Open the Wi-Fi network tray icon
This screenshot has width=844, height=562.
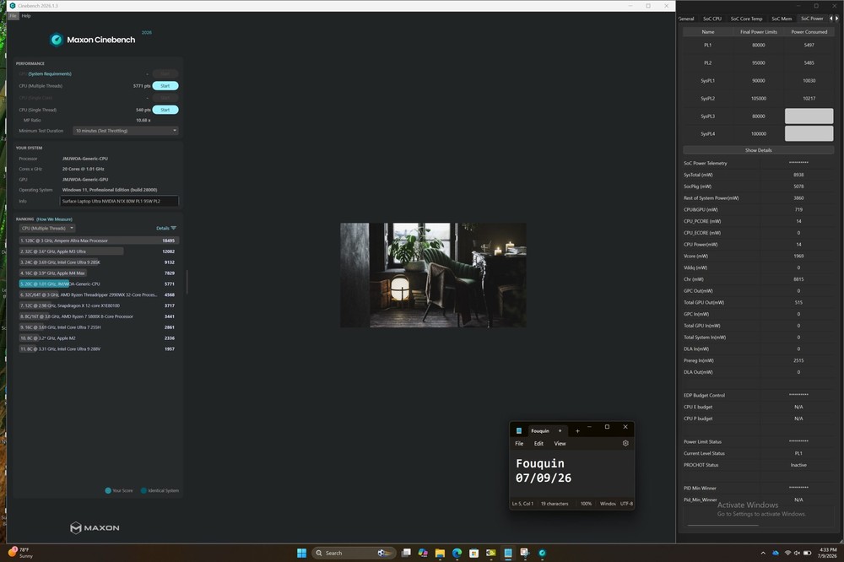coord(788,553)
